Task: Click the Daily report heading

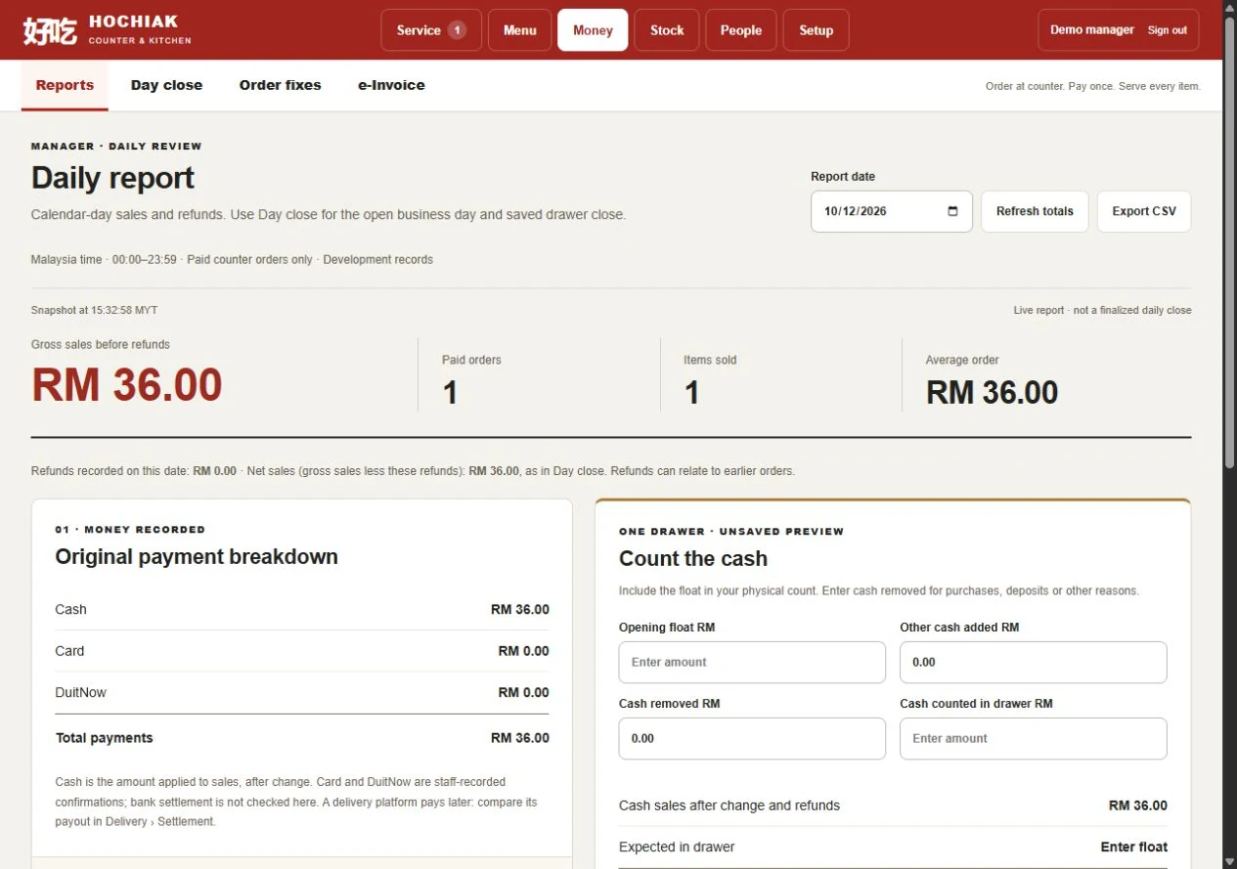Action: click(112, 178)
